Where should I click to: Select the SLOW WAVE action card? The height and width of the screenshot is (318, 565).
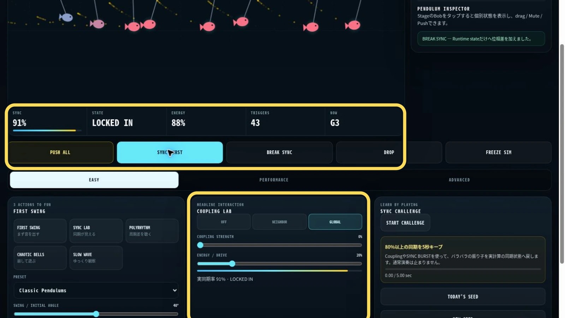pyautogui.click(x=96, y=258)
